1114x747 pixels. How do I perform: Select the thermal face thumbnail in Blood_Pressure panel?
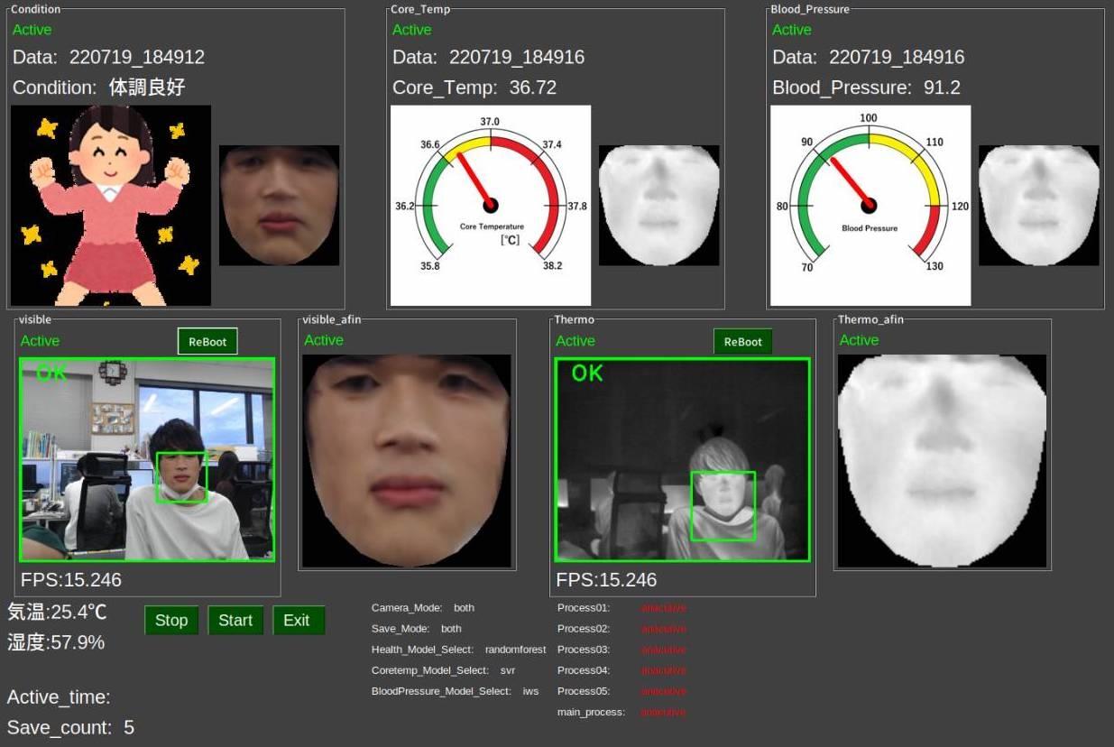coord(1038,206)
